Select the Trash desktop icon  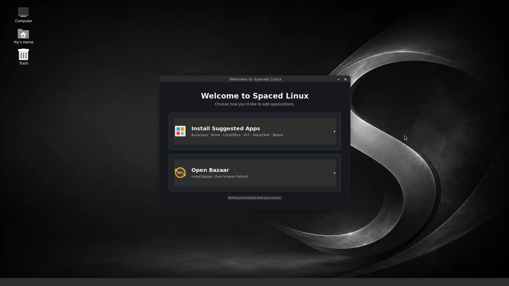pos(23,57)
